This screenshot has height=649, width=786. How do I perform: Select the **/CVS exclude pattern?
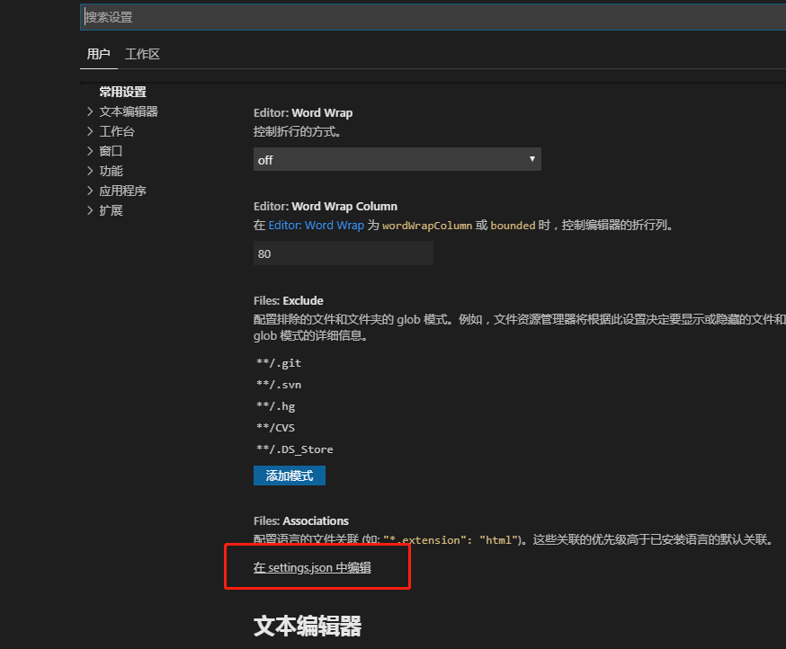[x=275, y=427]
